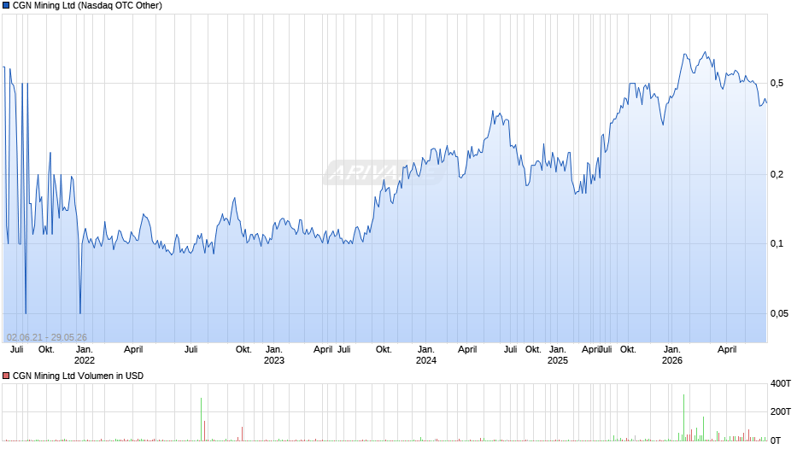Click the 400T volume axis label

click(781, 383)
